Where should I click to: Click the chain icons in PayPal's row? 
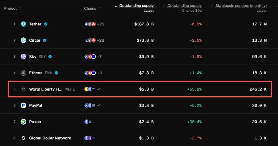90,105
